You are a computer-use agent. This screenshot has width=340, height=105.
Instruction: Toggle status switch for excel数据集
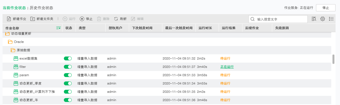point(68,58)
